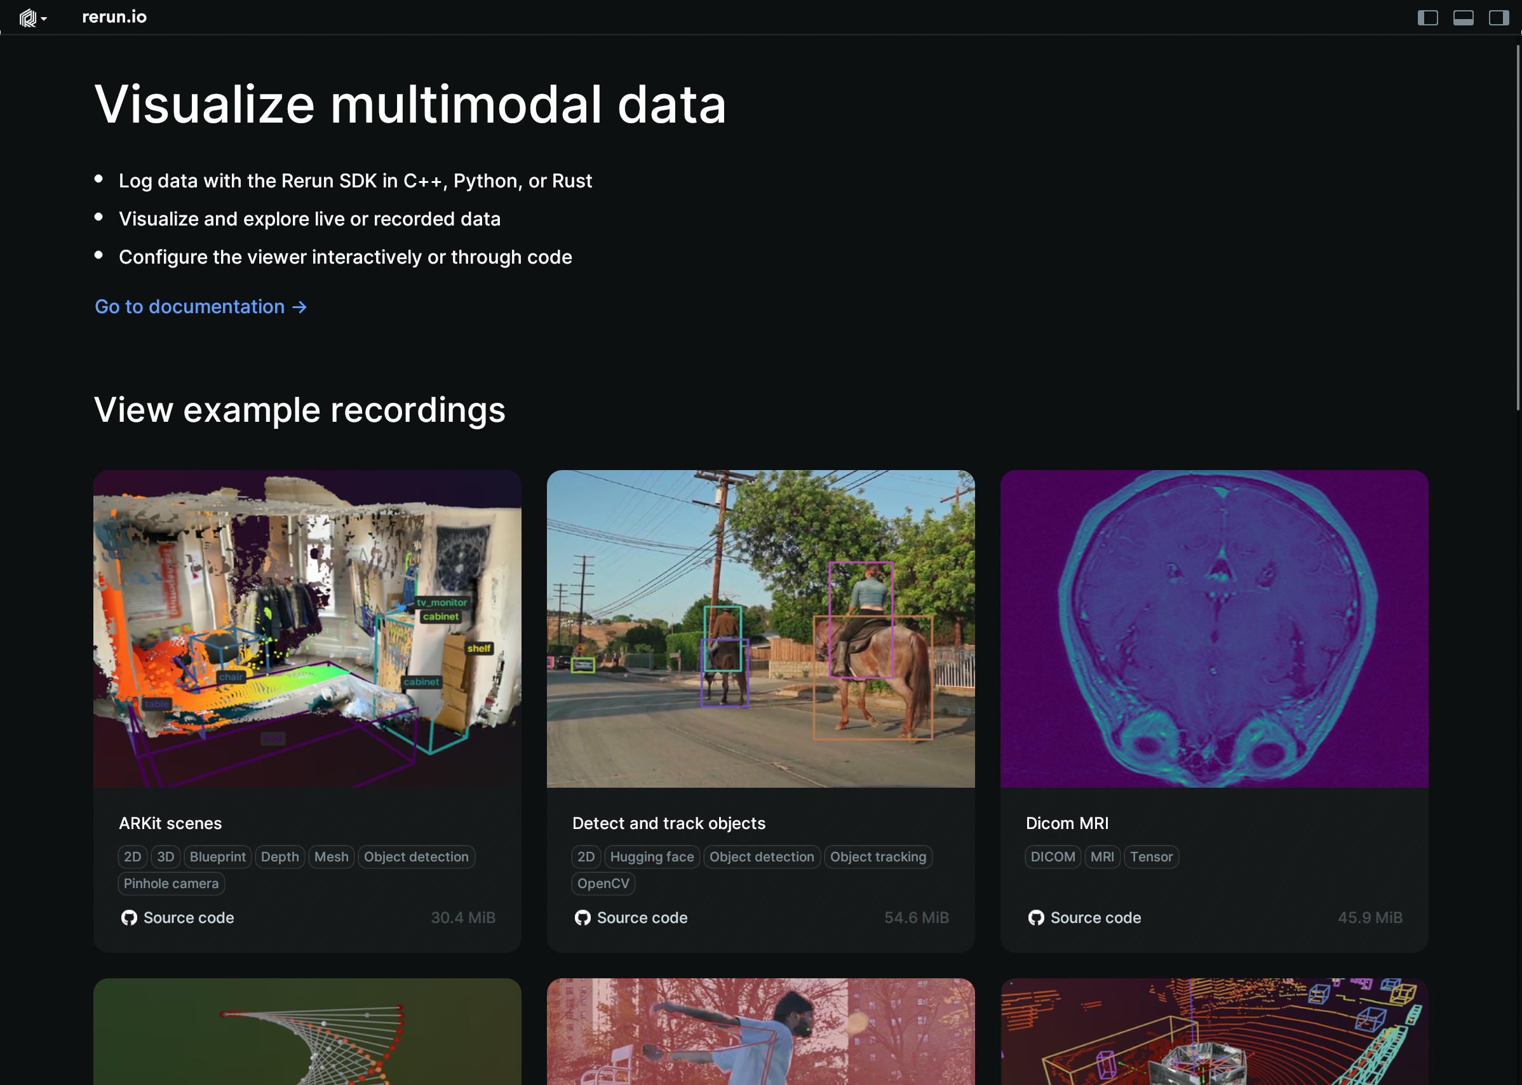Viewport: 1522px width, 1085px height.
Task: Click the 54.6 MiB size label
Action: (917, 917)
